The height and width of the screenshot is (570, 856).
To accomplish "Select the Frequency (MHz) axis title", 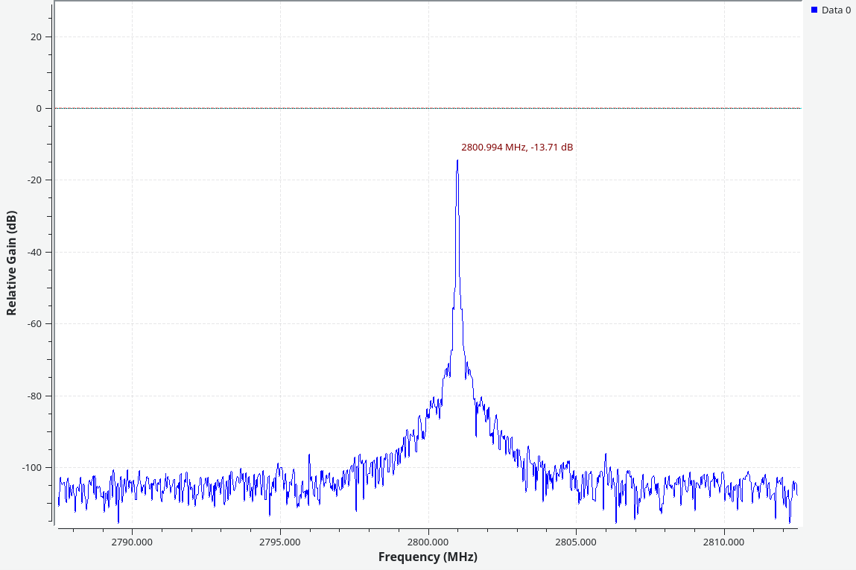I will pos(428,557).
